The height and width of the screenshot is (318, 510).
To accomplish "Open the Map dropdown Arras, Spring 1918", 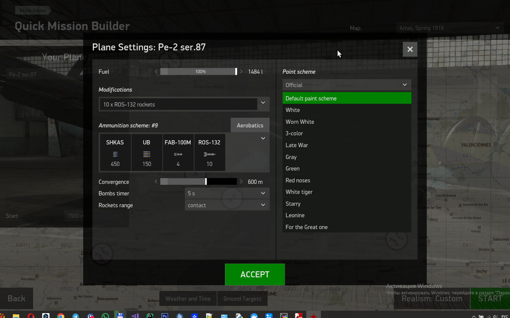I will click(449, 28).
